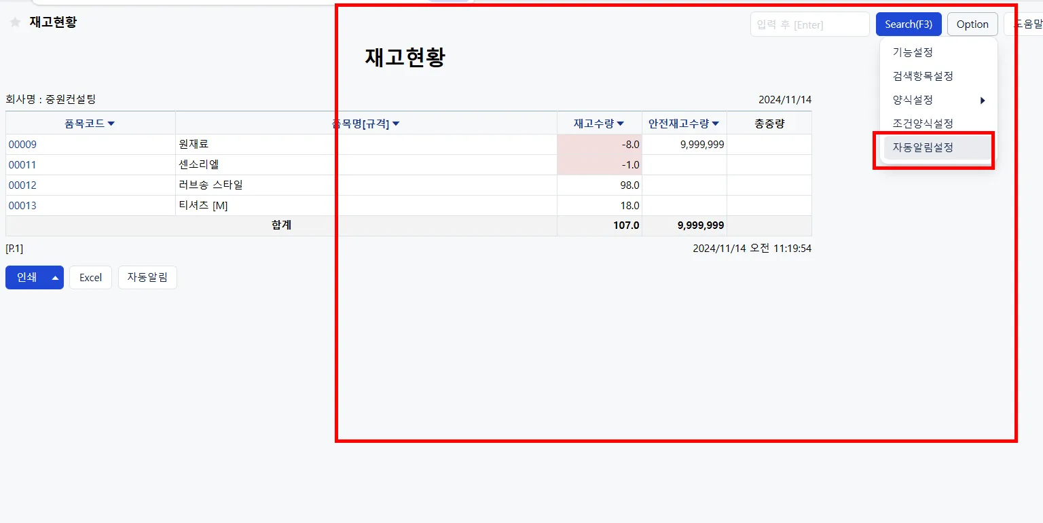Click the 총중량 column header
This screenshot has height=523, width=1043.
click(x=769, y=124)
